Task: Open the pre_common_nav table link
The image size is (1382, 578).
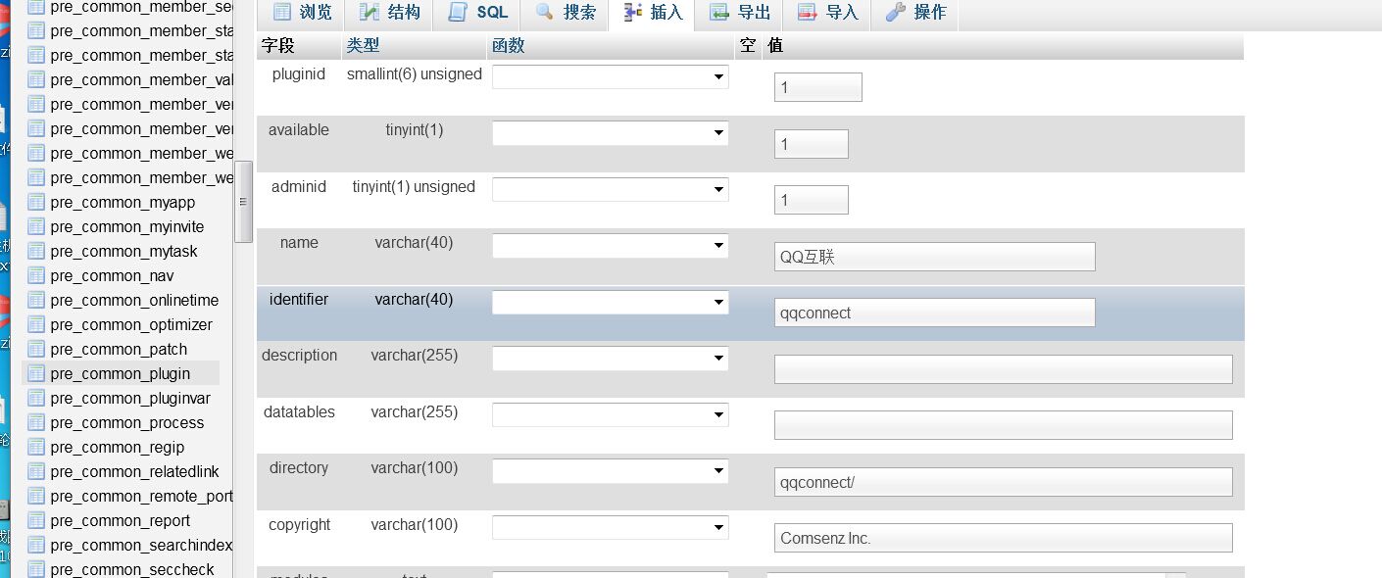Action: (112, 275)
